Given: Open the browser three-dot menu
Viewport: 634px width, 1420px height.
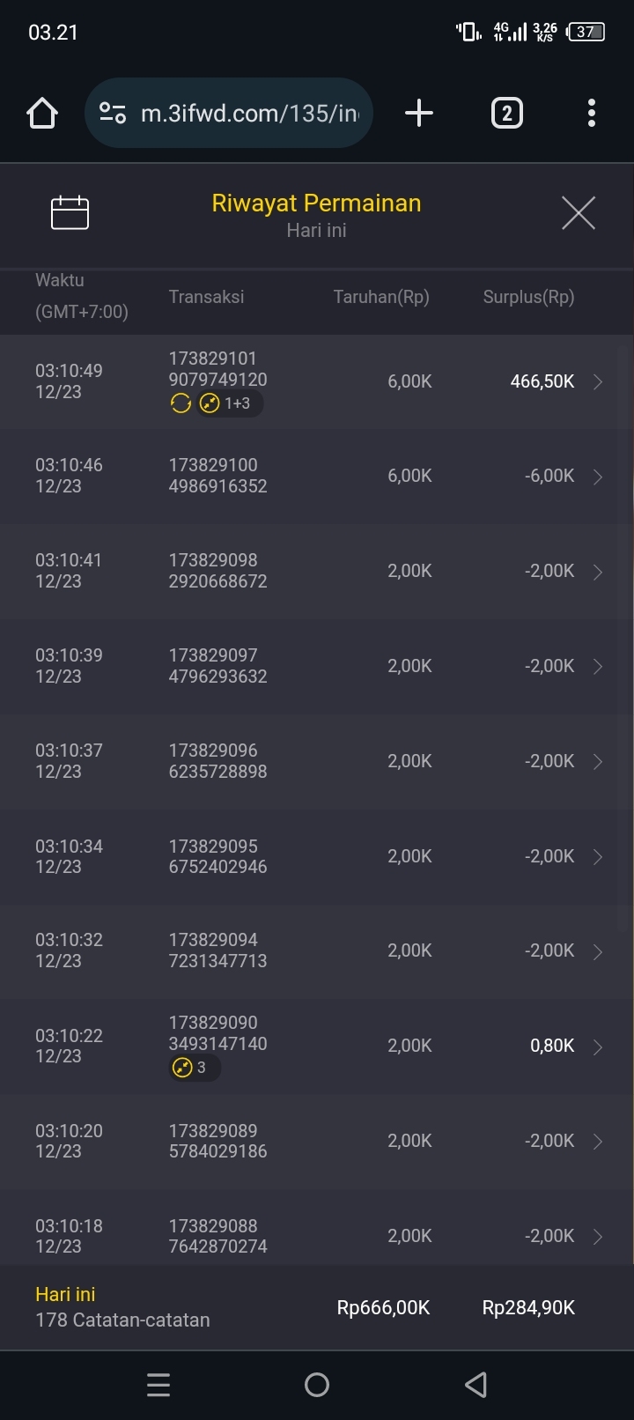Looking at the screenshot, I should [x=591, y=113].
